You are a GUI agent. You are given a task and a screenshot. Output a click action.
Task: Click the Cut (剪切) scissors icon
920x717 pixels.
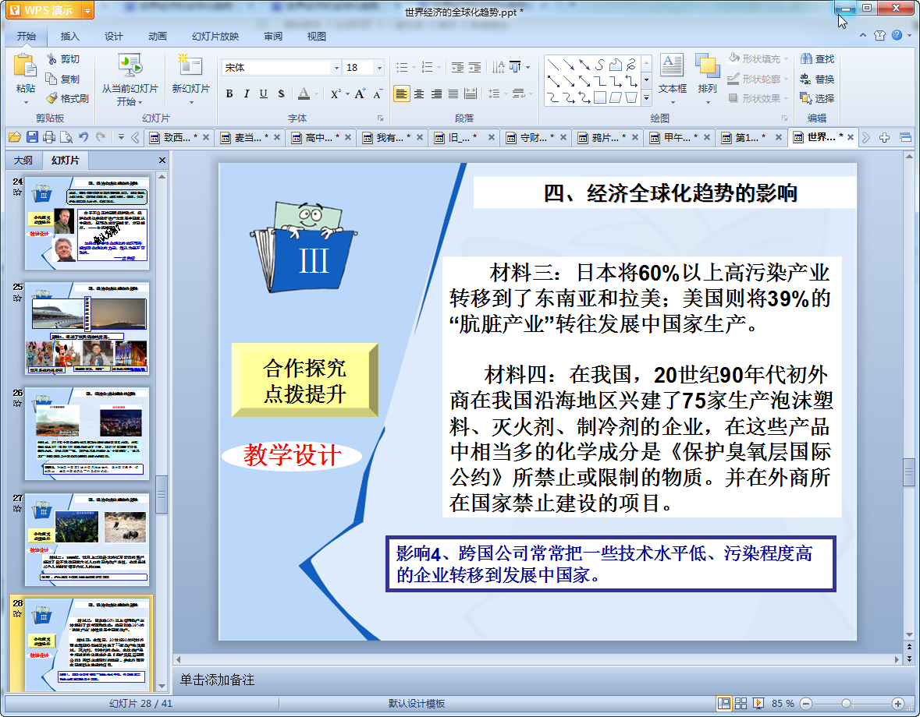tap(52, 58)
